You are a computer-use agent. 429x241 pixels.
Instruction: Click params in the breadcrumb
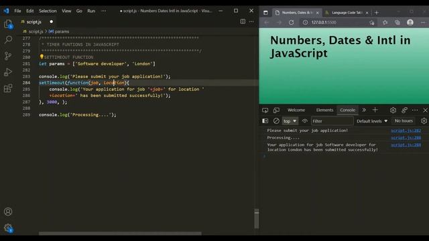(62, 31)
